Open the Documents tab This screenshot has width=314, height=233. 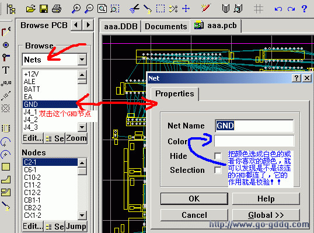[166, 26]
